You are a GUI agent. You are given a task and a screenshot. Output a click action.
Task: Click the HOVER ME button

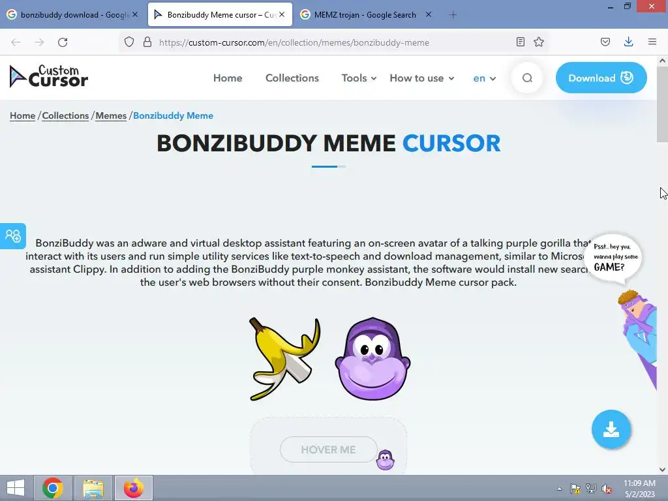point(329,449)
